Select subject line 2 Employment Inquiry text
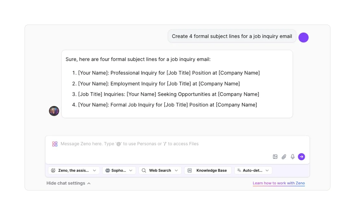This screenshot has width=355, height=215. (x=159, y=84)
